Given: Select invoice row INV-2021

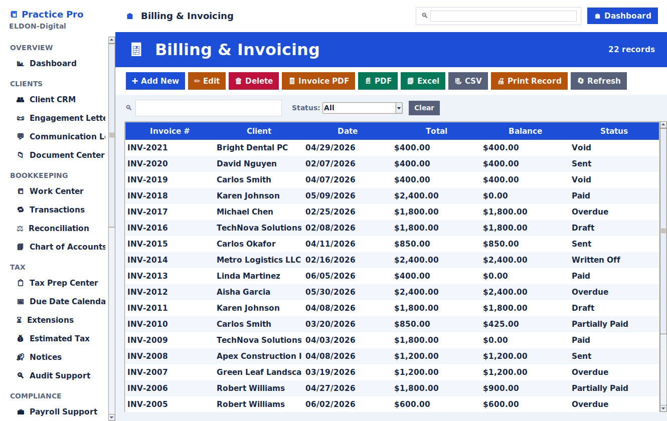Looking at the screenshot, I should click(x=392, y=148).
